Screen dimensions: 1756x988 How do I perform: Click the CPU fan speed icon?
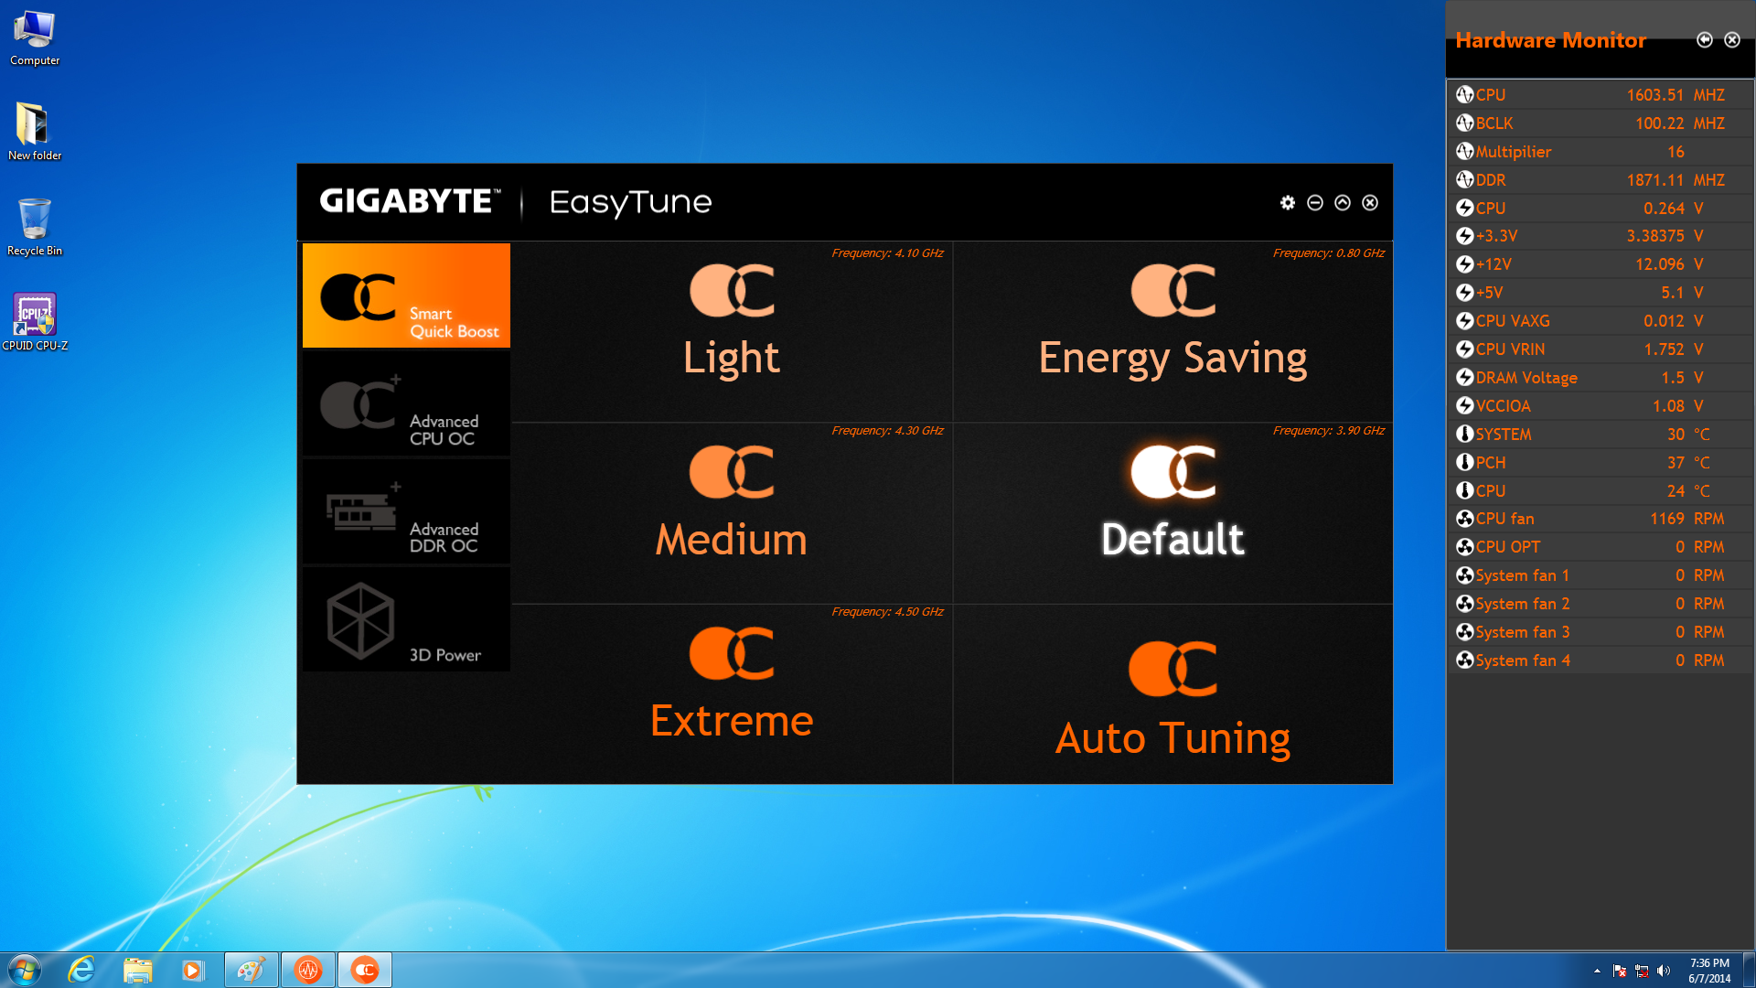(1464, 519)
